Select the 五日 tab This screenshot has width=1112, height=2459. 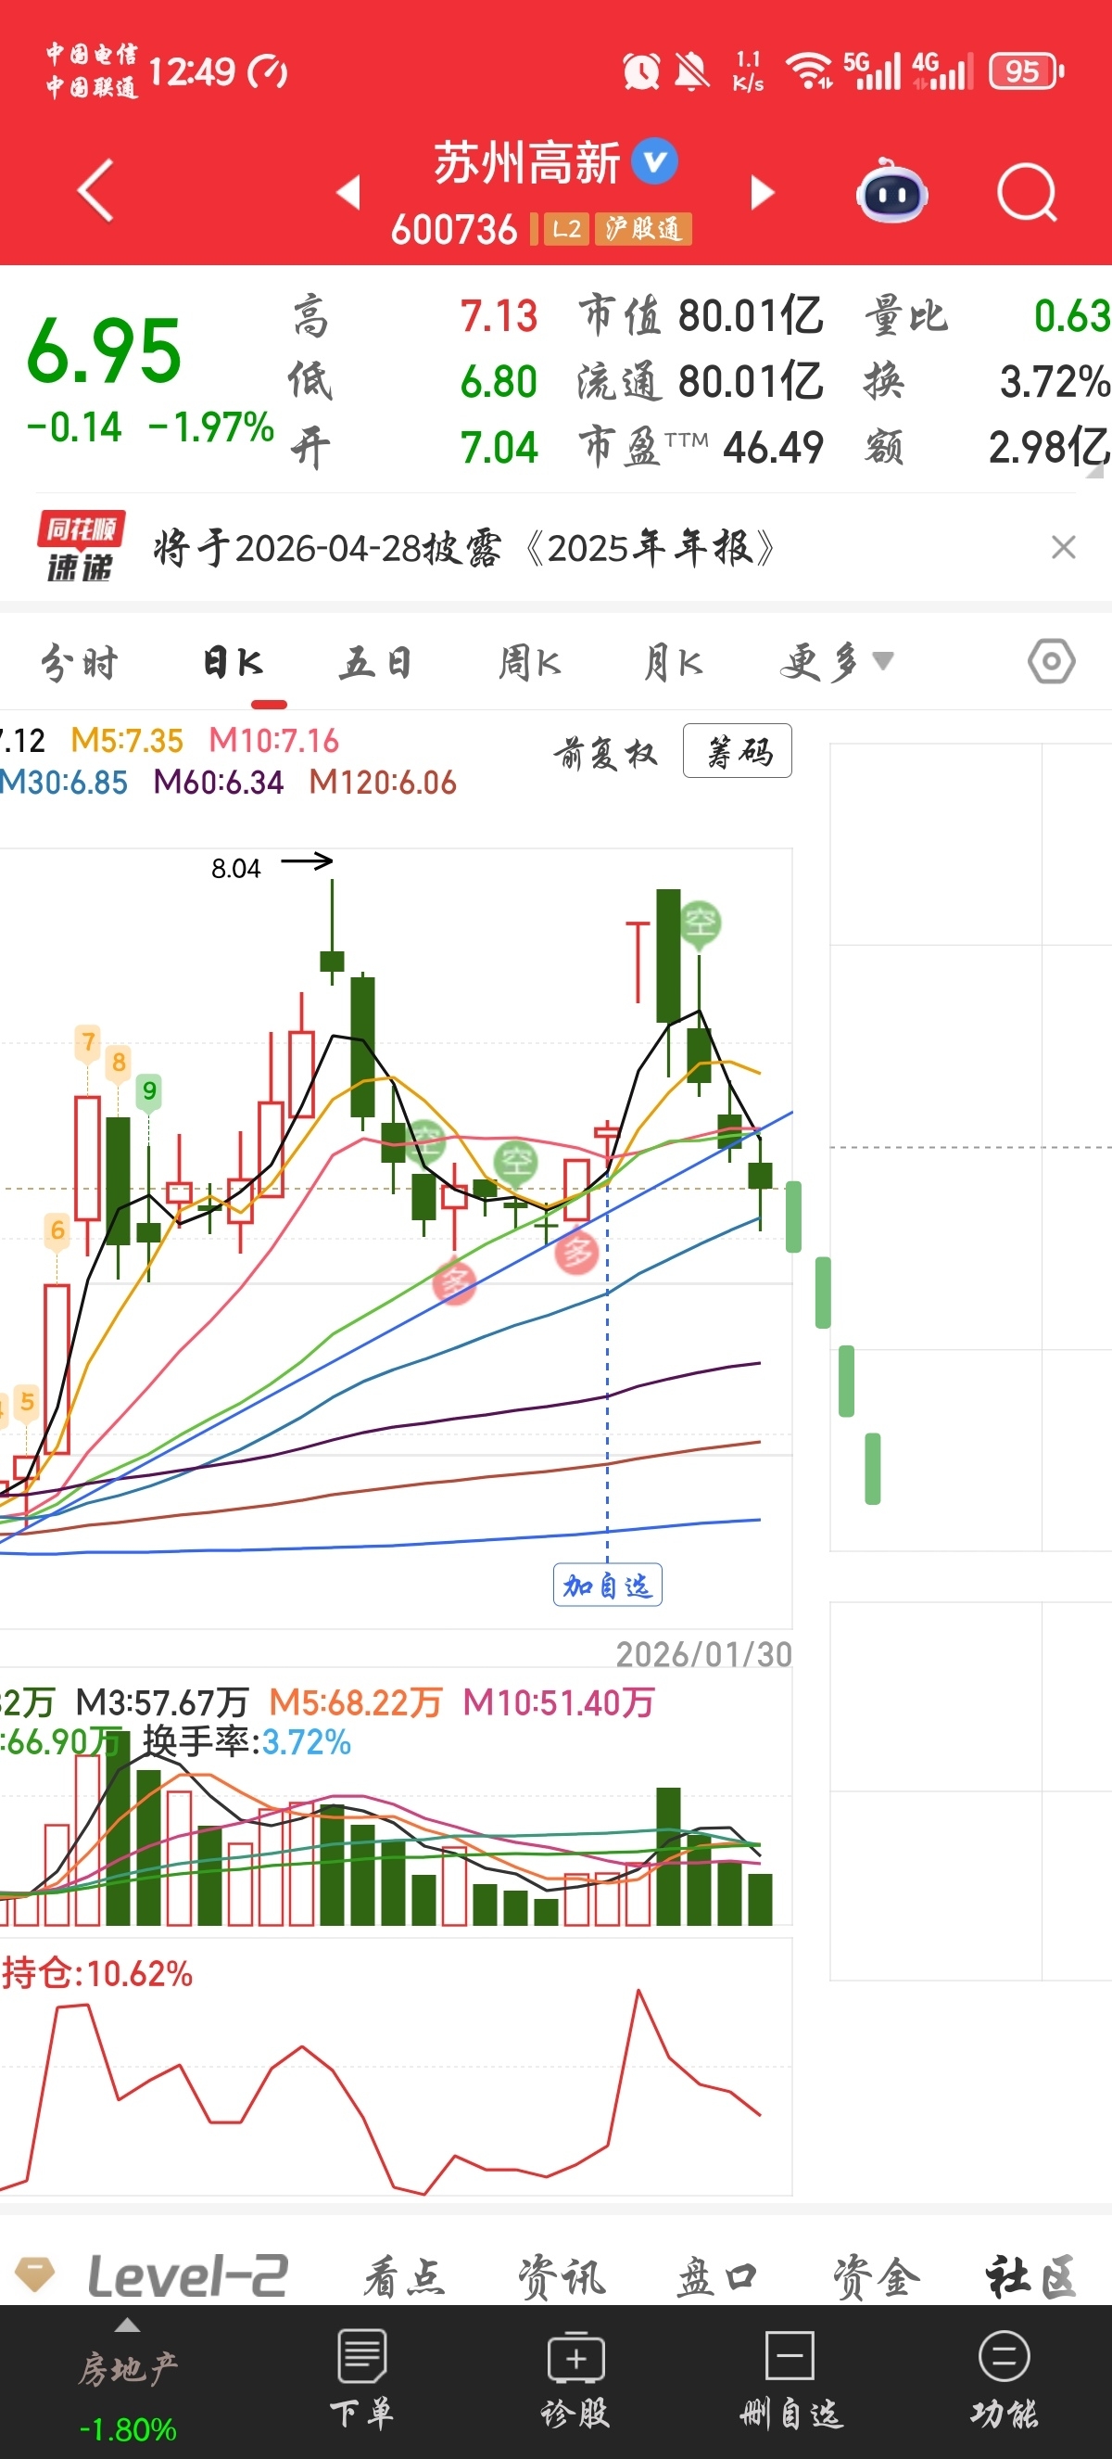click(x=375, y=662)
